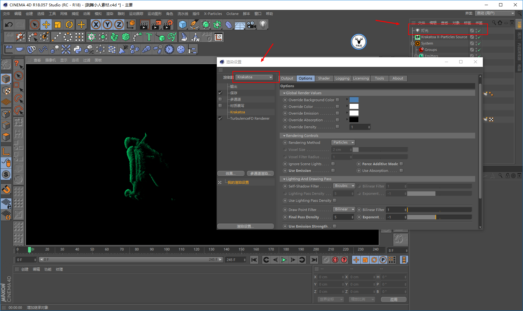Click the Render View clapperboard icon
The width and height of the screenshot is (523, 311).
145,25
